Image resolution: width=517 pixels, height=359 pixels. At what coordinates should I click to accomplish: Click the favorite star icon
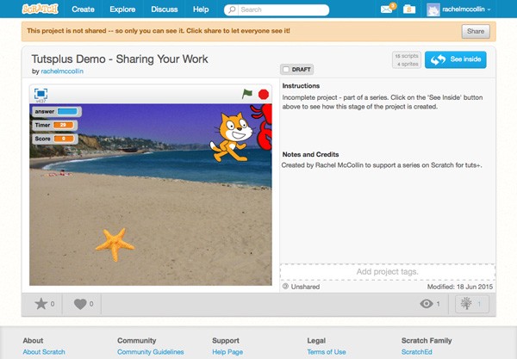tap(41, 304)
